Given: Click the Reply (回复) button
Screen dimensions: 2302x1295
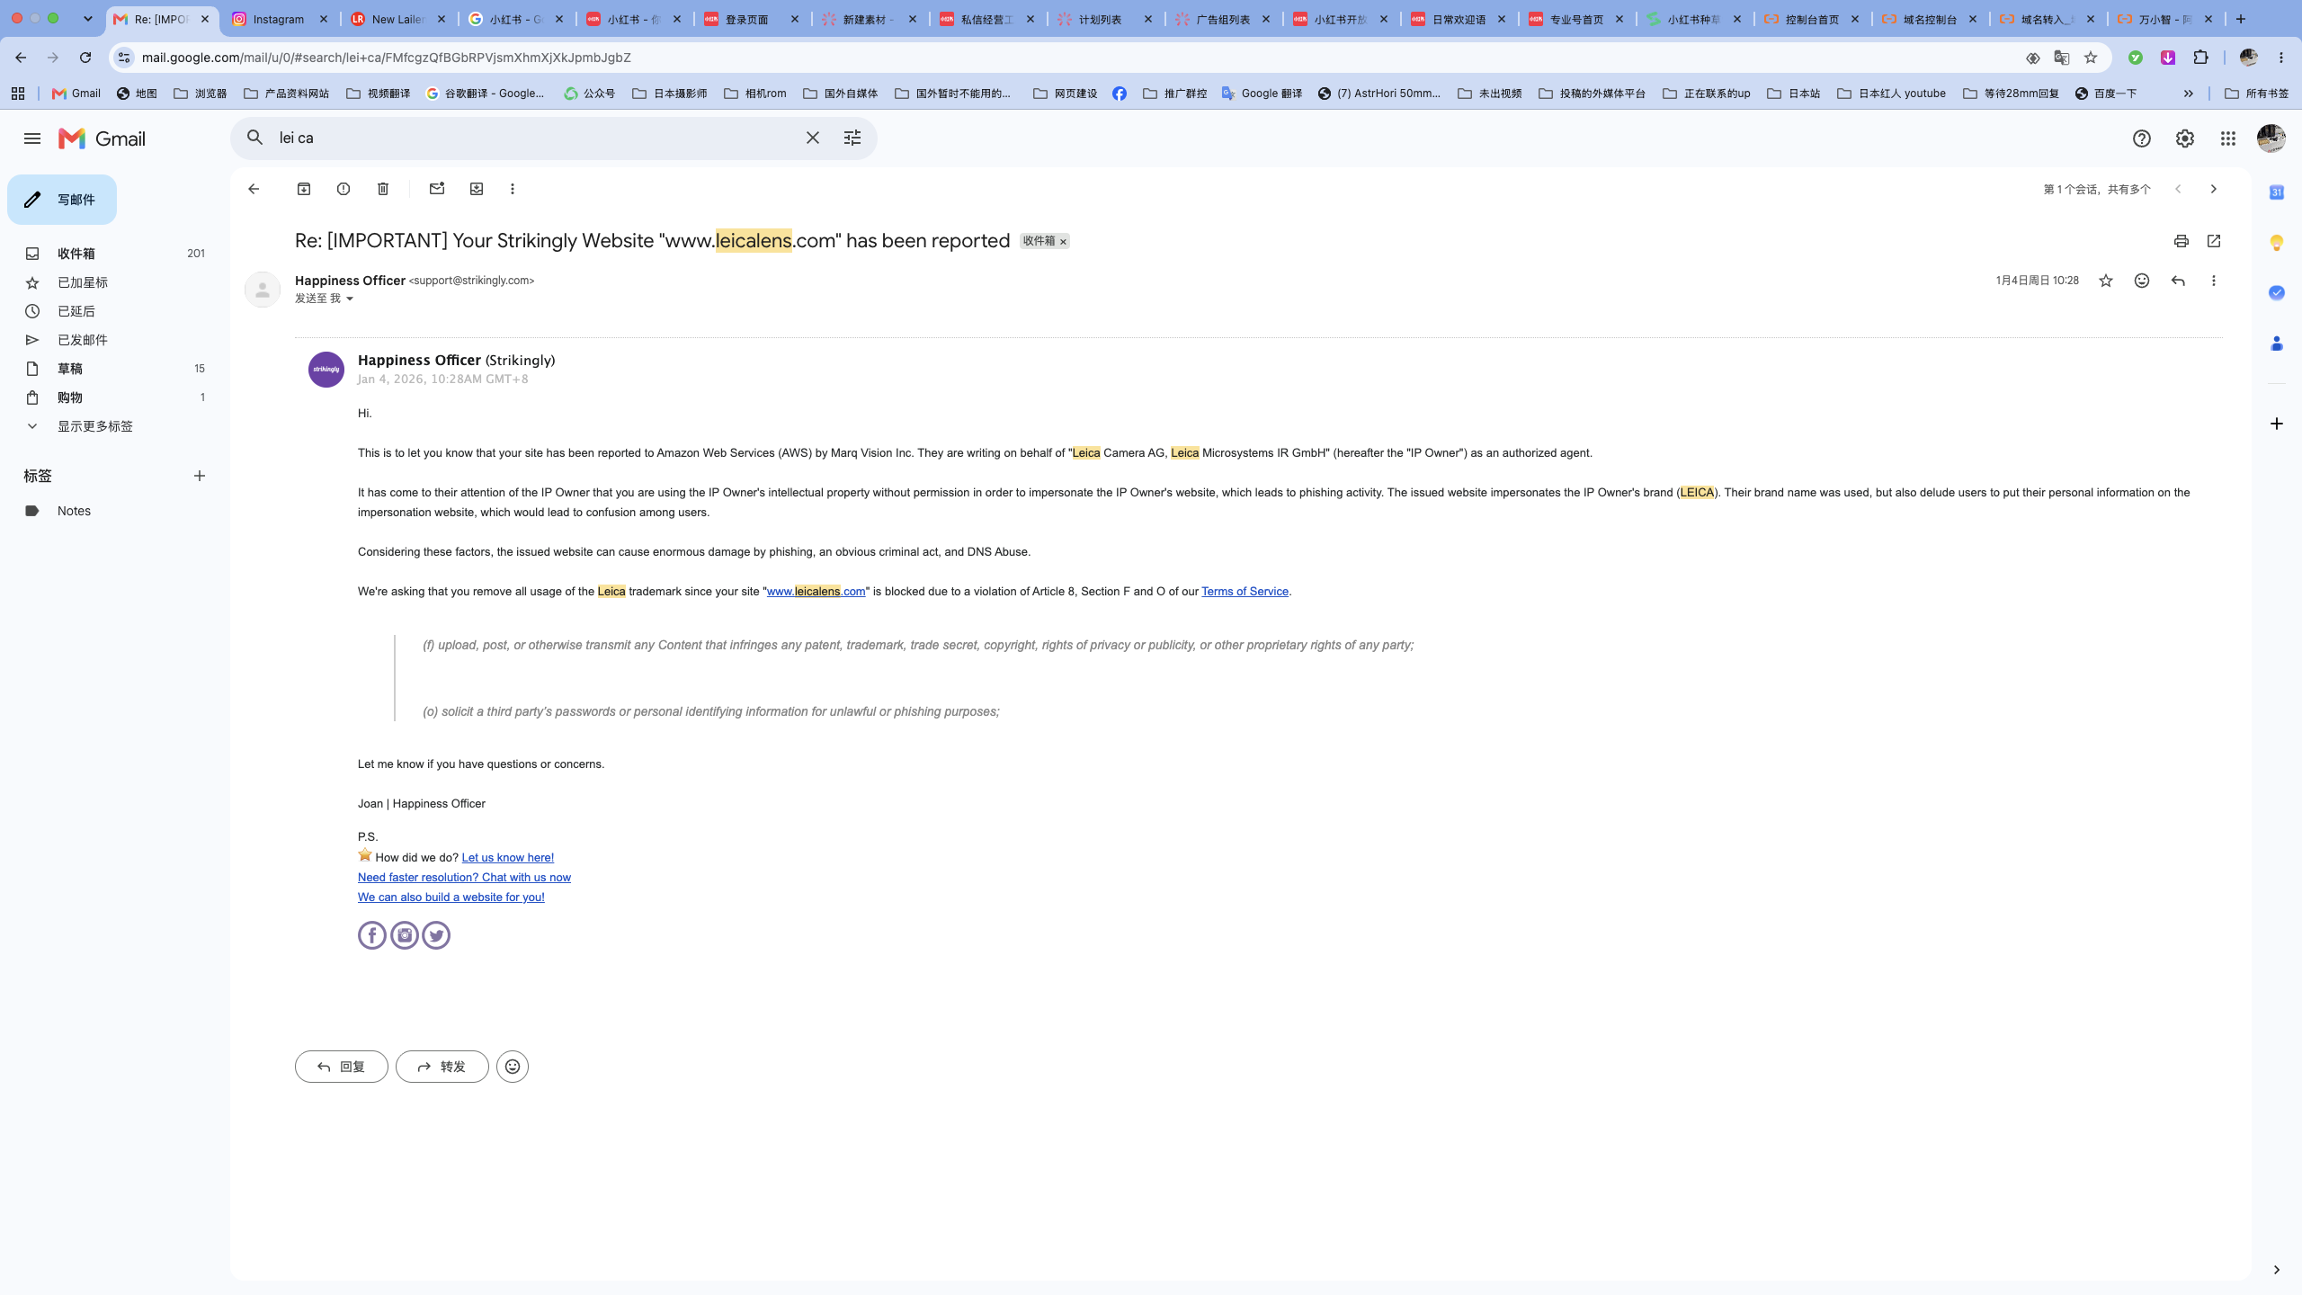Looking at the screenshot, I should click(x=342, y=1067).
